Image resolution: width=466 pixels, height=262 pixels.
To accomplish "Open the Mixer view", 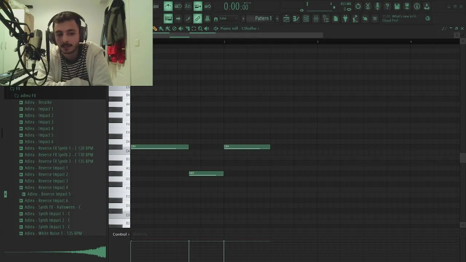I will (x=316, y=19).
